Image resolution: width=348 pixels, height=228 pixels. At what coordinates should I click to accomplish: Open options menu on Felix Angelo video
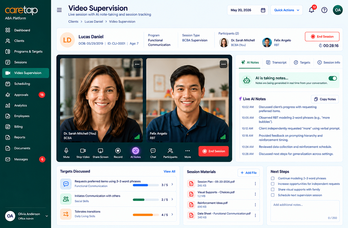pyautogui.click(x=223, y=64)
